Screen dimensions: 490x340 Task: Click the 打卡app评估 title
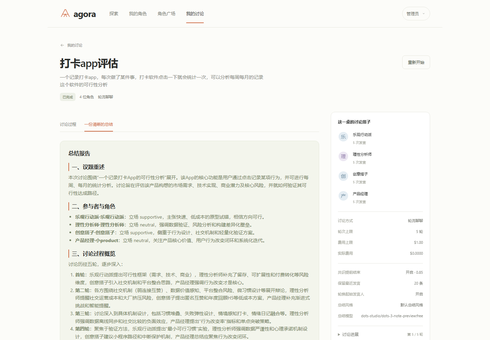pos(89,64)
